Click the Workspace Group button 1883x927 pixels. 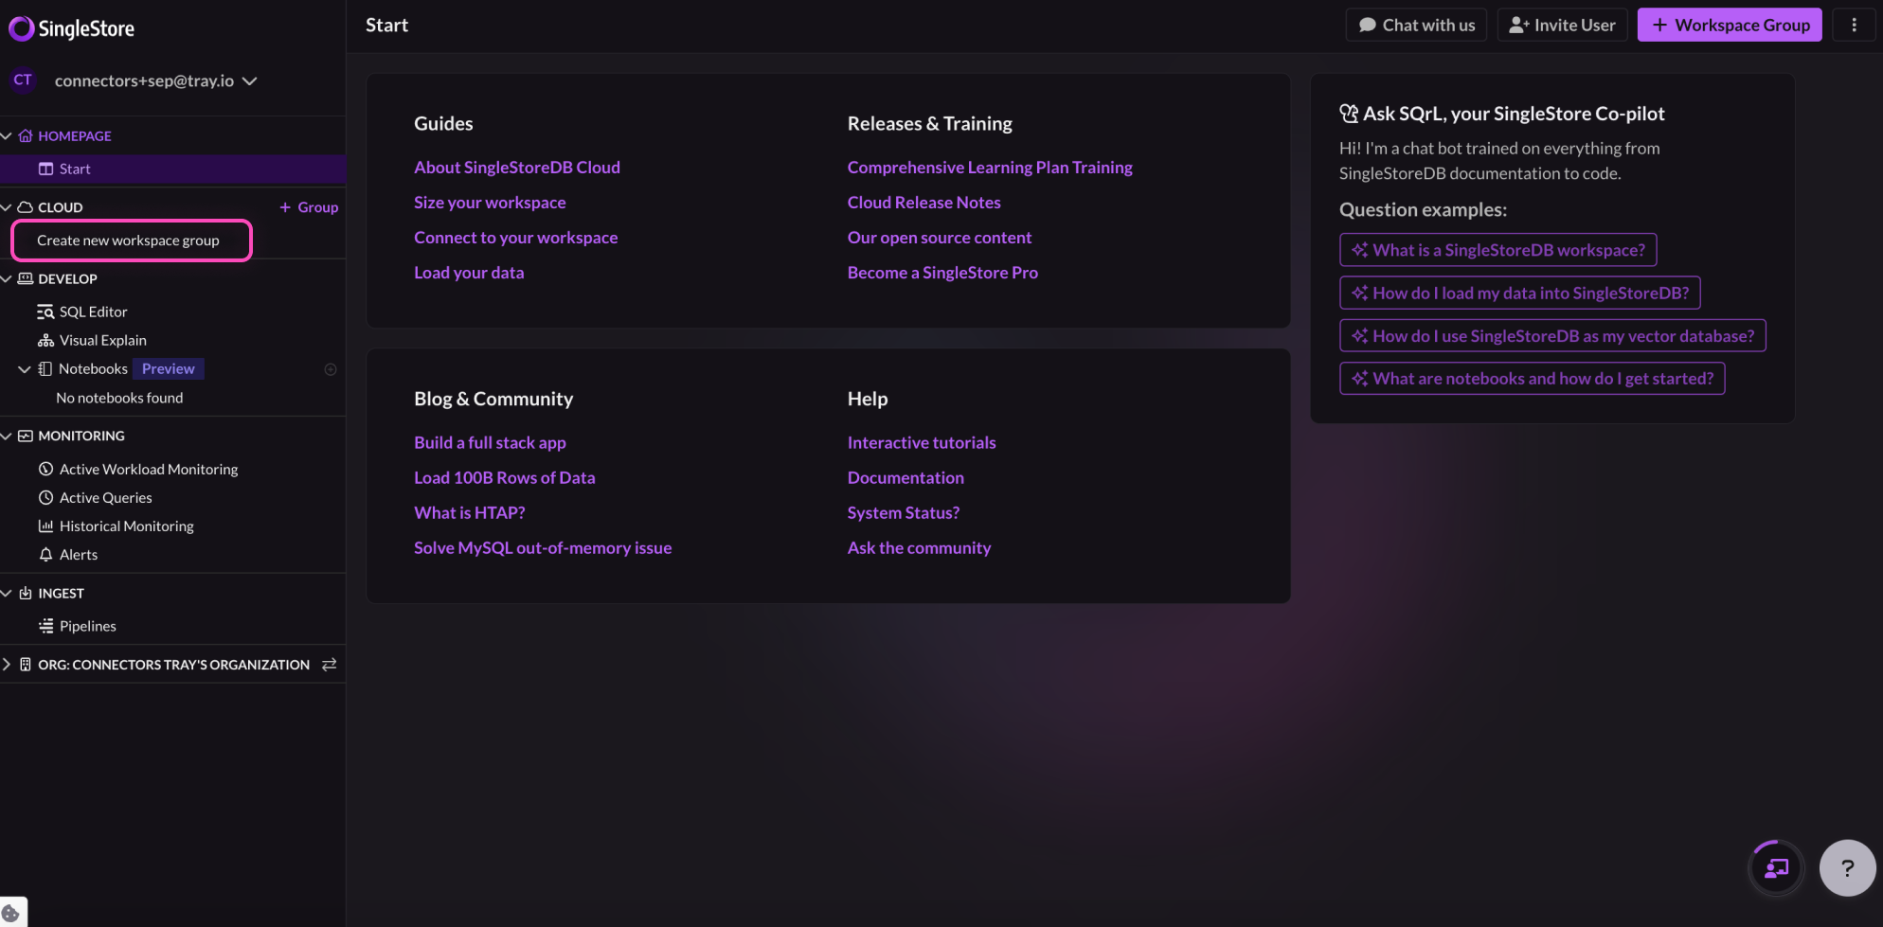tap(1730, 25)
